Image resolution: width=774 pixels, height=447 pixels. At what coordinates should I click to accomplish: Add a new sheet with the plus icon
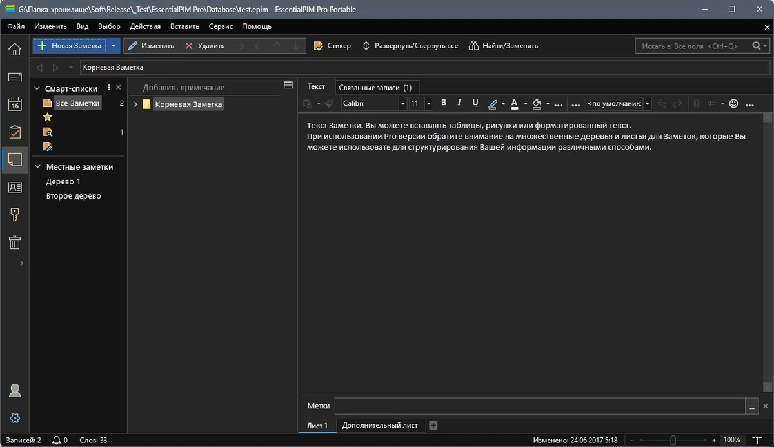433,425
